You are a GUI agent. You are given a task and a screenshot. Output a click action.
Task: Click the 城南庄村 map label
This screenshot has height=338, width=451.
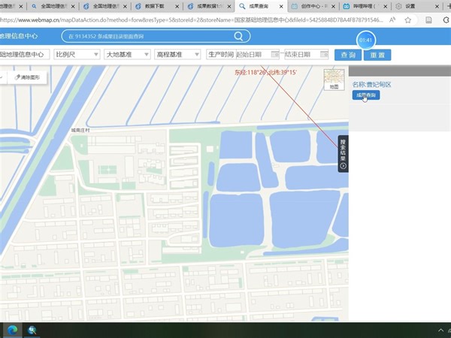80,130
